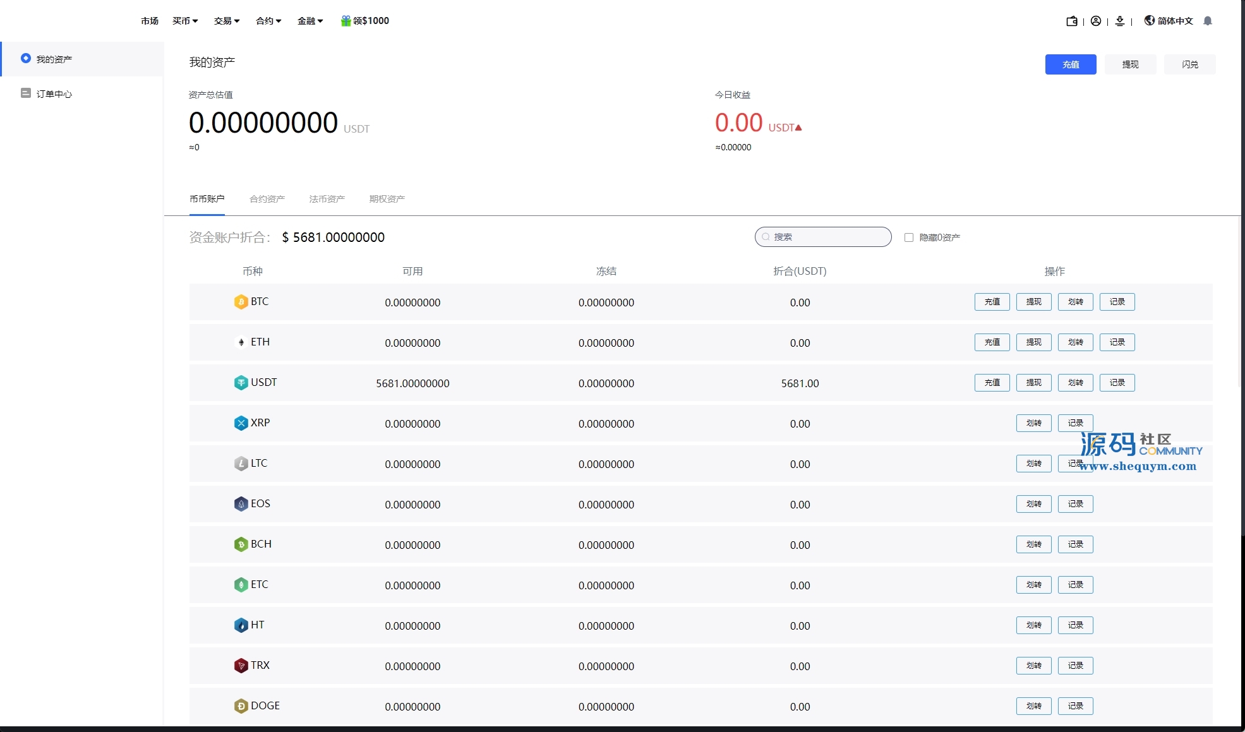Open the notification bell

pos(1208,21)
